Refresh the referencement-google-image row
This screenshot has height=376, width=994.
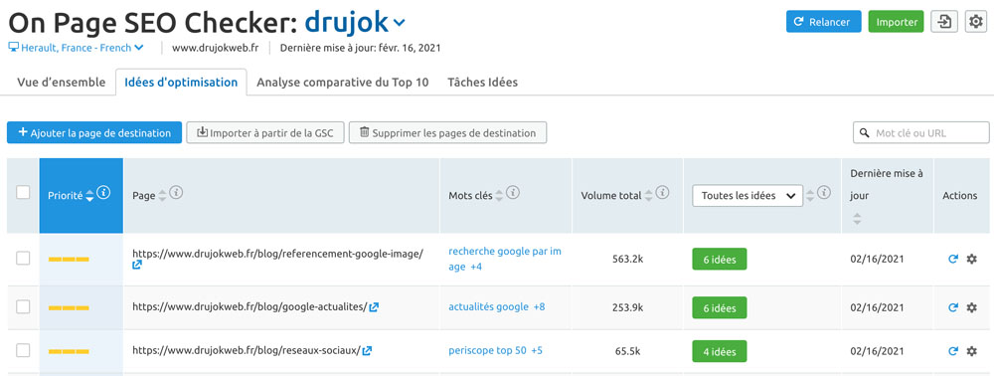click(952, 259)
